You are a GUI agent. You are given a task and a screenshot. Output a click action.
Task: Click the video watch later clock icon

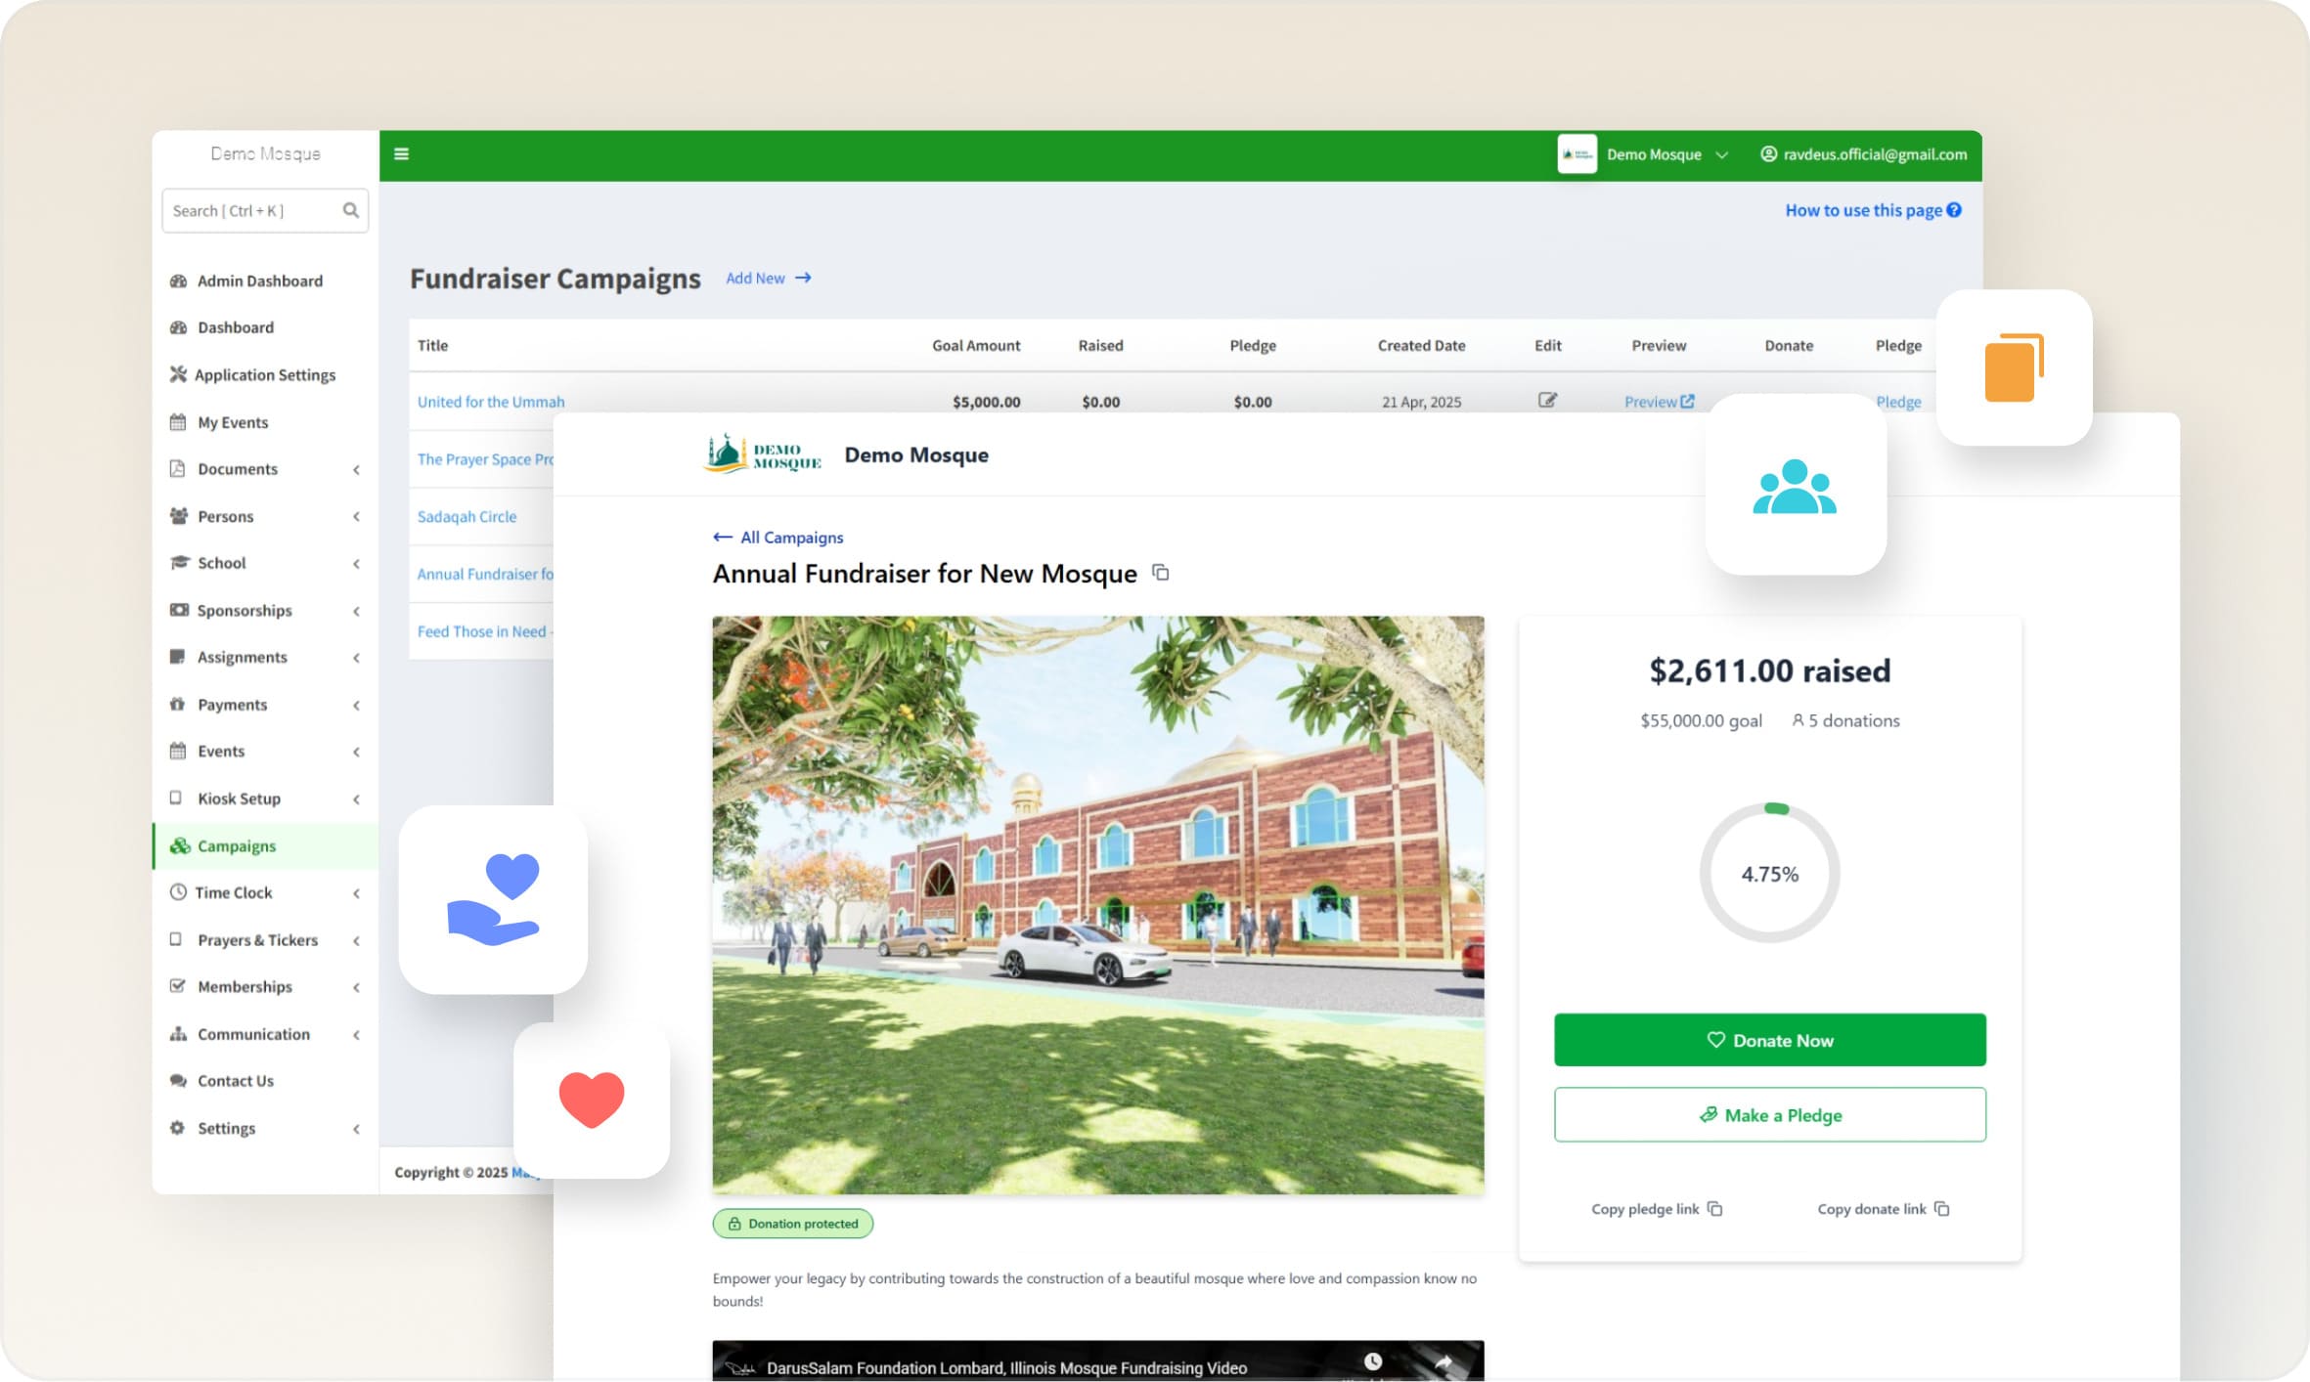click(1373, 1361)
